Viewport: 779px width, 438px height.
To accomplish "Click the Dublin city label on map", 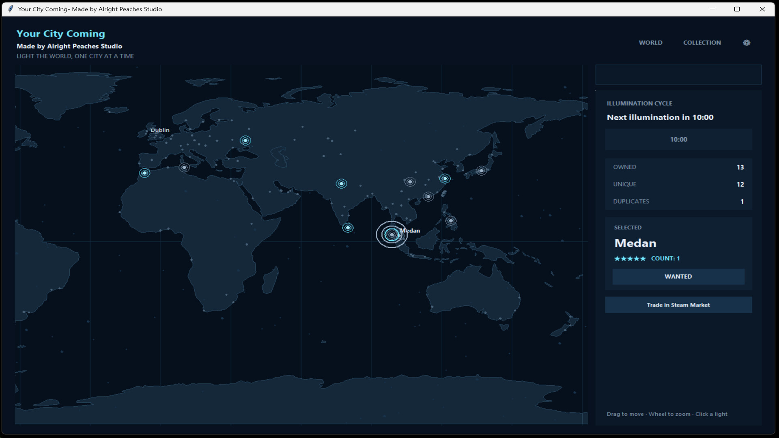I will click(160, 130).
